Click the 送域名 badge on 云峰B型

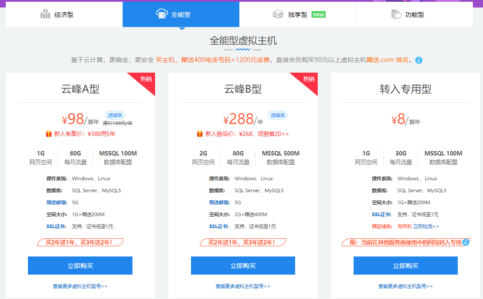(x=277, y=114)
